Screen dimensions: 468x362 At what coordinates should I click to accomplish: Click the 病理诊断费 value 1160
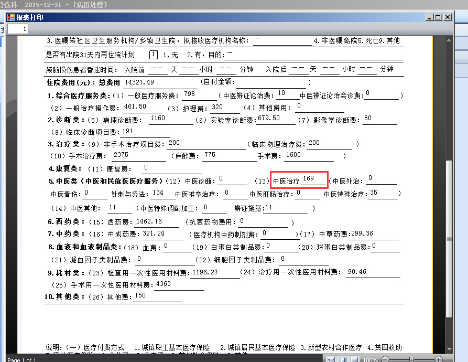158,118
